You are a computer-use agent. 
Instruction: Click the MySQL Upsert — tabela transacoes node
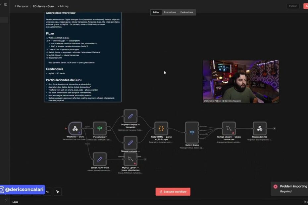coord(229,128)
